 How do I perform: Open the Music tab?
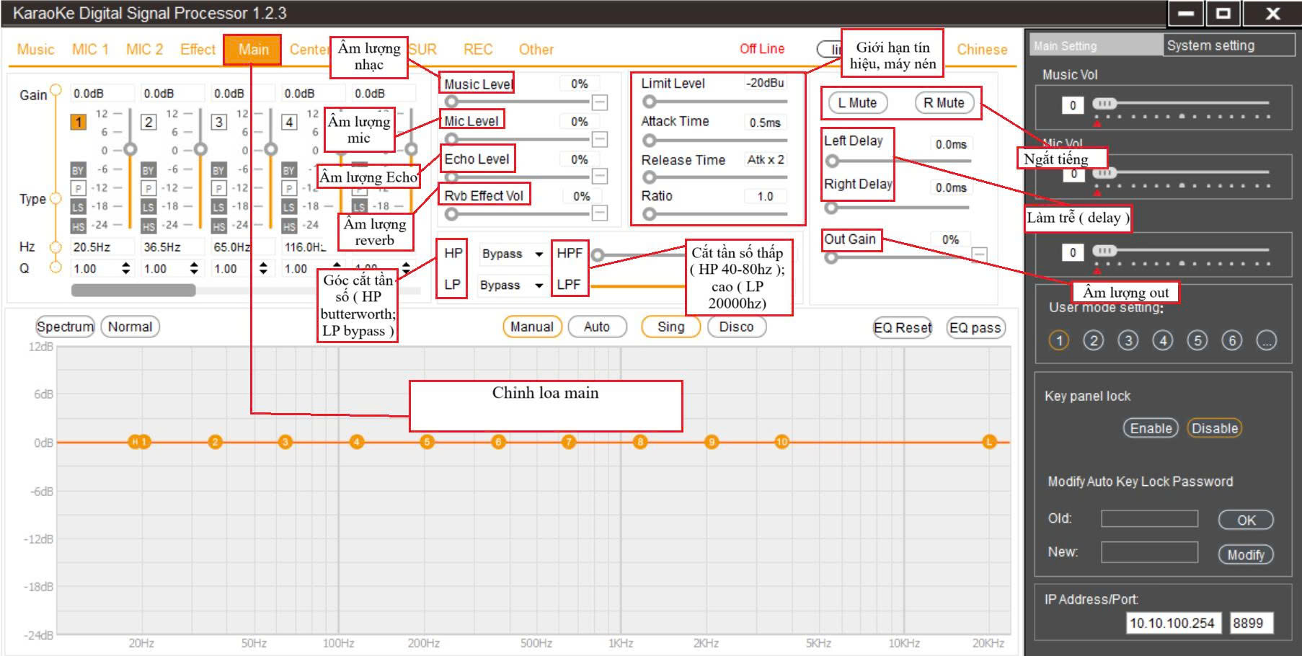tap(35, 49)
